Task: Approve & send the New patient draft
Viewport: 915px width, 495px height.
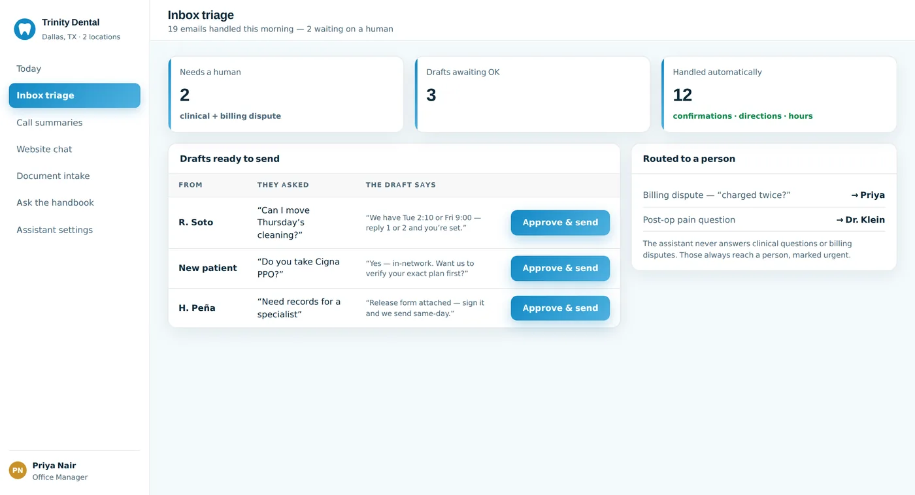Action: click(560, 268)
